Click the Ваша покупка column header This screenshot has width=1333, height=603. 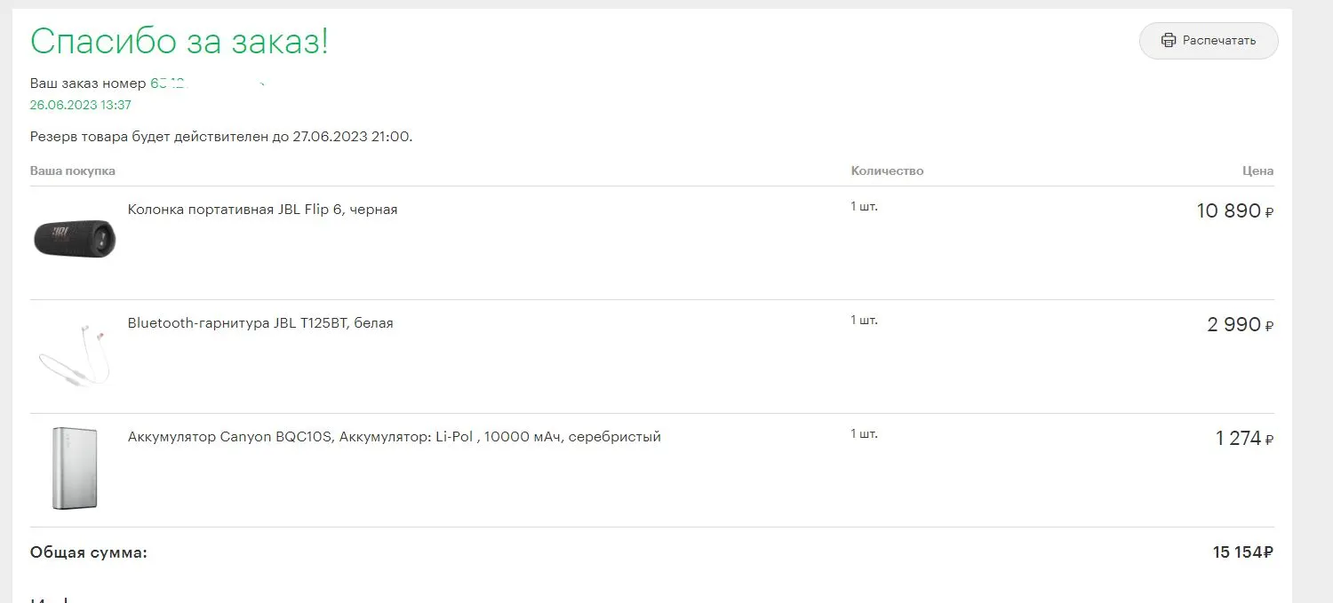click(x=73, y=171)
